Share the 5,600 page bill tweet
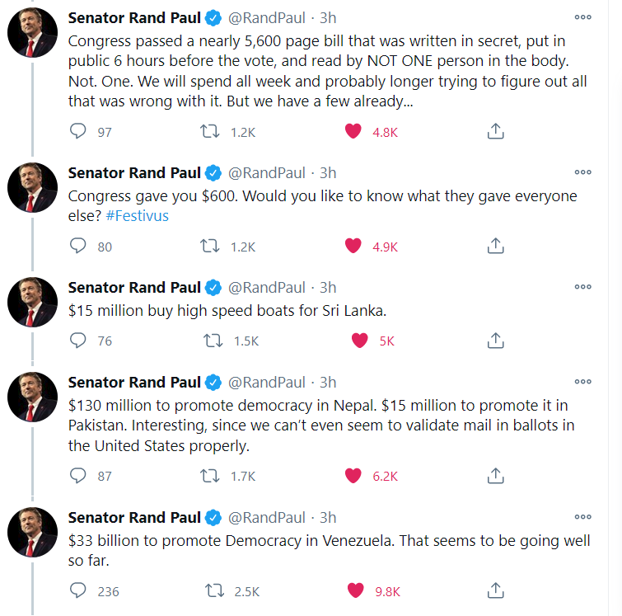Screen dimensions: 622x616 tap(495, 131)
